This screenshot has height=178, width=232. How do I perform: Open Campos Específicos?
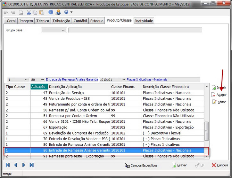tap(141, 165)
